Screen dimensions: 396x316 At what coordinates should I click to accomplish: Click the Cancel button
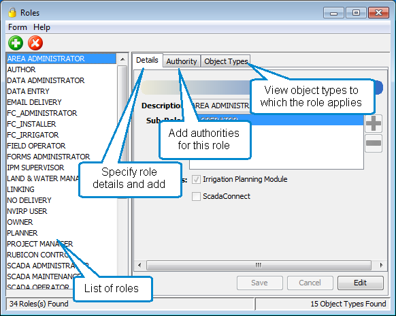310,283
